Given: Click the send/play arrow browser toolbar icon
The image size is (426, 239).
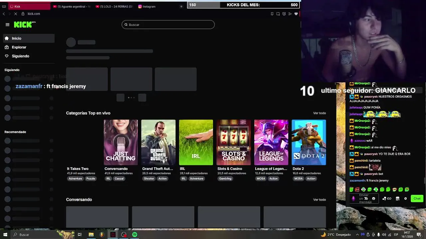Looking at the screenshot, I should click(x=290, y=14).
